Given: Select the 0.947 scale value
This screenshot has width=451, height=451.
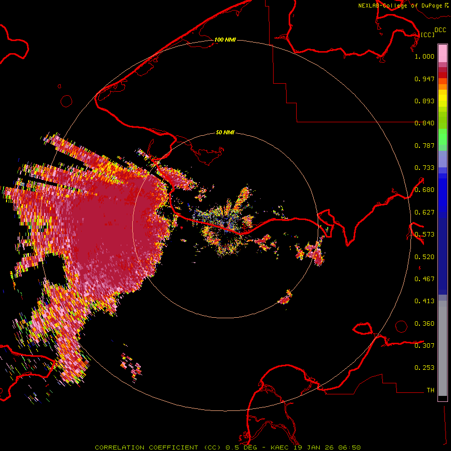Looking at the screenshot, I should (x=424, y=79).
